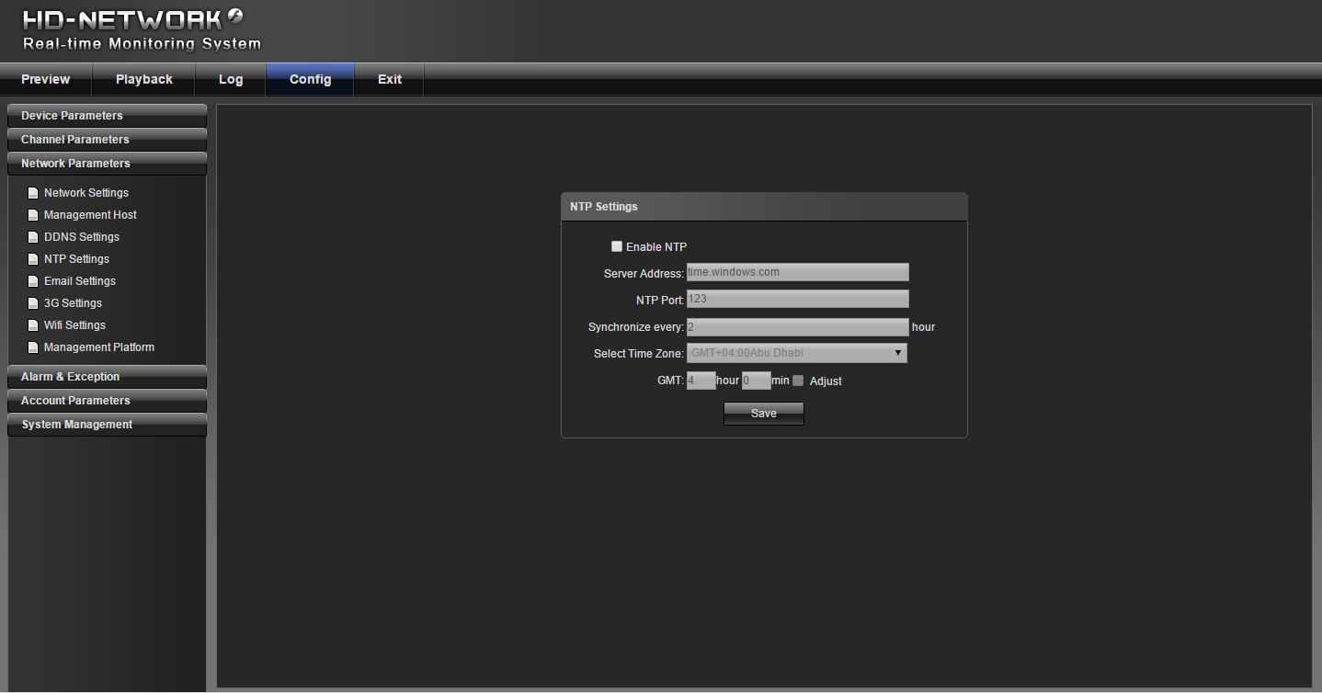Image resolution: width=1322 pixels, height=693 pixels.
Task: Click document icon beside Wifi Settings
Action: click(x=33, y=325)
